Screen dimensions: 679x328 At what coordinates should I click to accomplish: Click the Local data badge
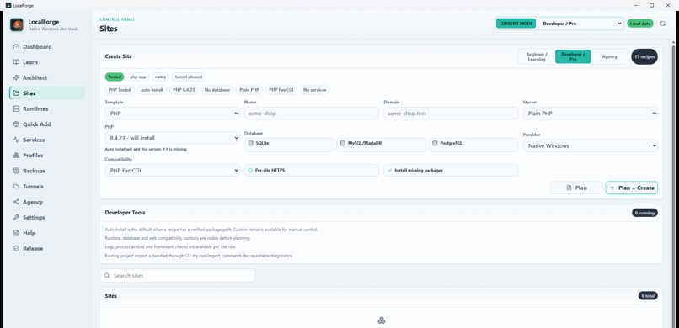click(640, 24)
